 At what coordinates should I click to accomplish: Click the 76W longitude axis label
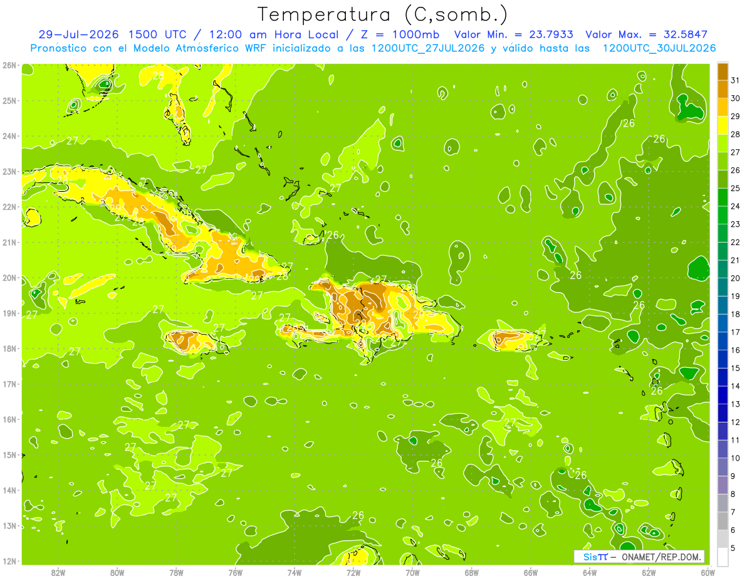[x=235, y=572]
